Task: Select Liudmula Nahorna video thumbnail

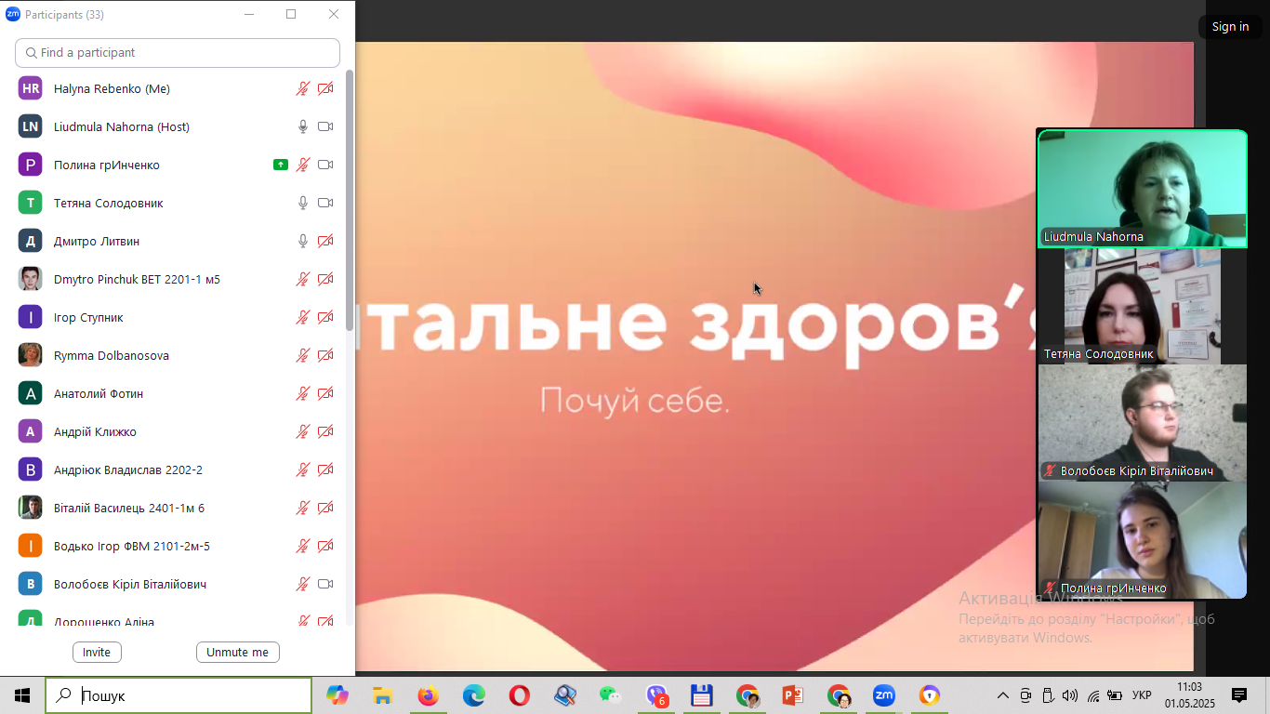Action: pyautogui.click(x=1142, y=189)
